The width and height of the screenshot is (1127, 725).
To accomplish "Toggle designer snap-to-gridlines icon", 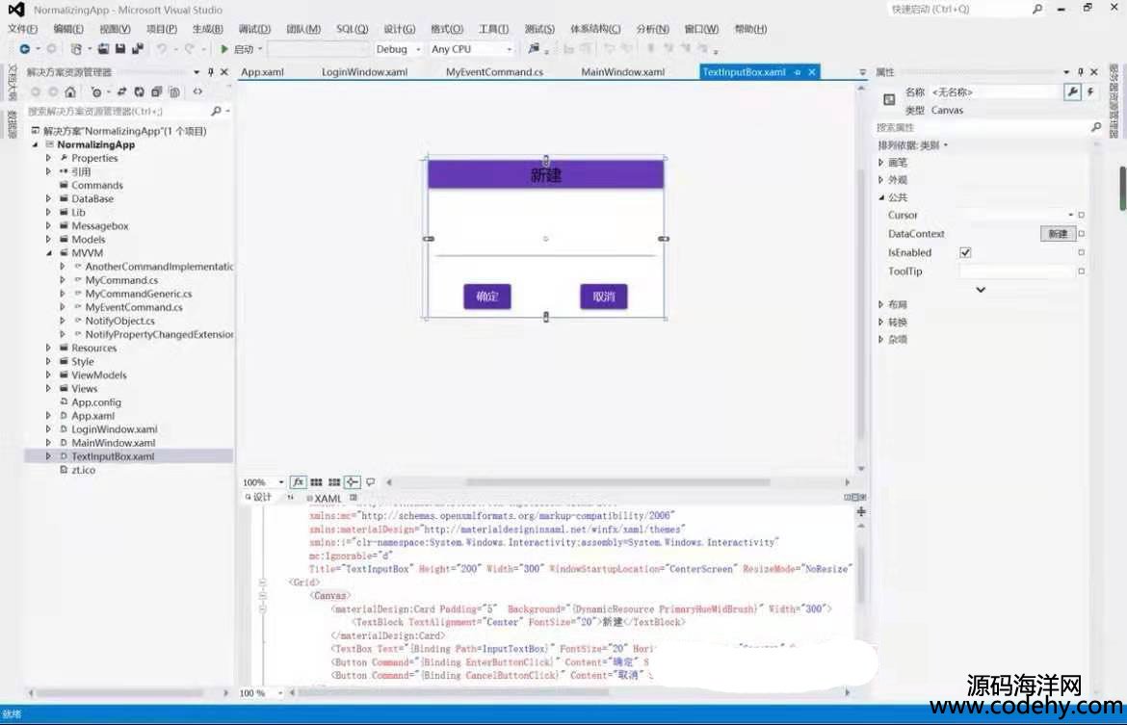I will coord(333,482).
